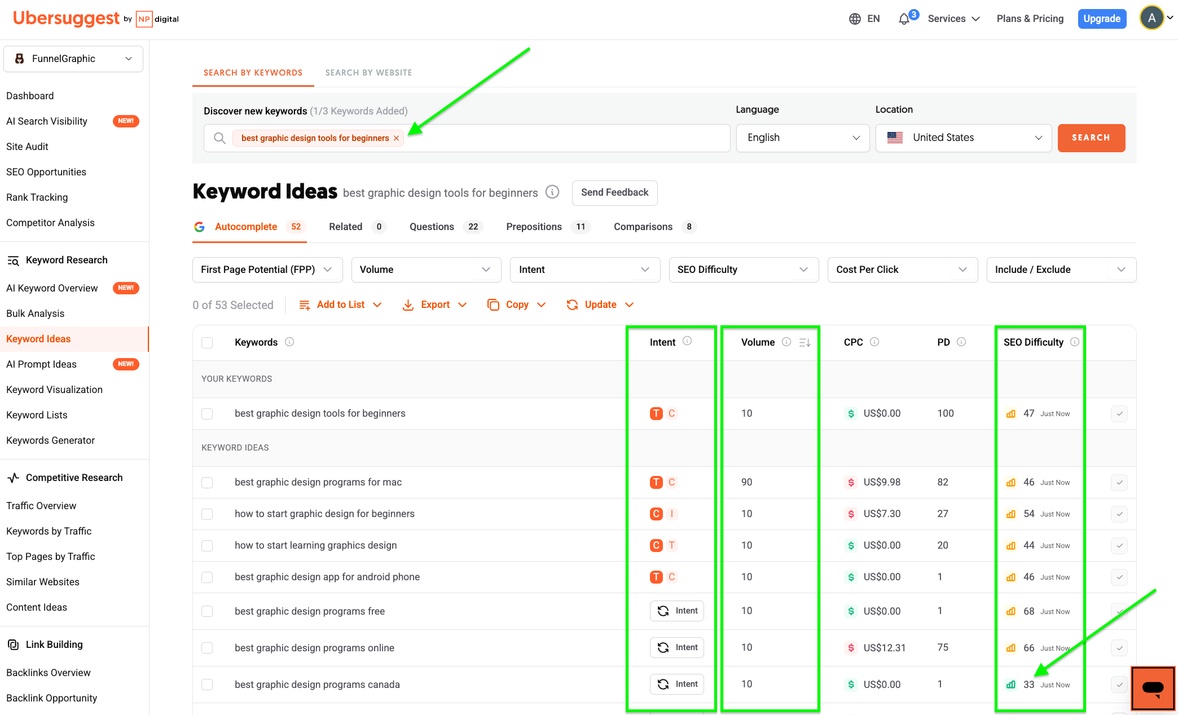The image size is (1178, 715).
Task: Tick the checkbox next to how to start learning graphics design
Action: (x=207, y=545)
